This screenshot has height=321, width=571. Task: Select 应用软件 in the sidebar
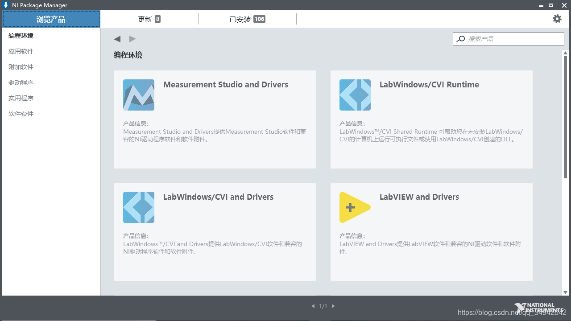(x=20, y=51)
